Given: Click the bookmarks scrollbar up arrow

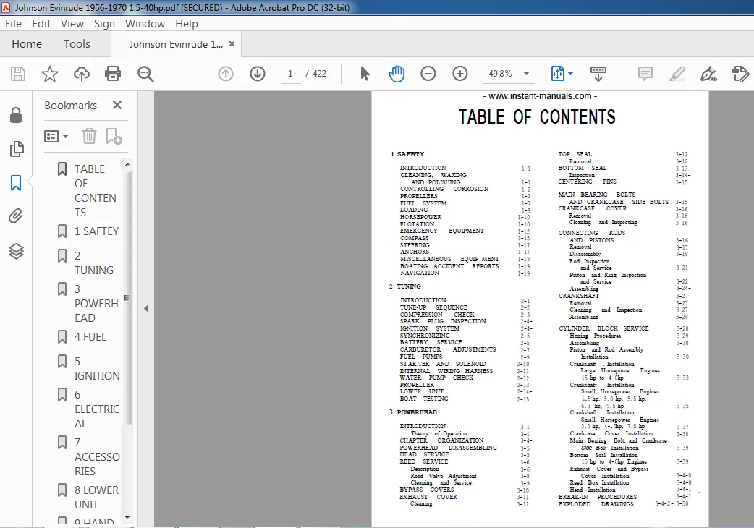Looking at the screenshot, I should coord(127,164).
